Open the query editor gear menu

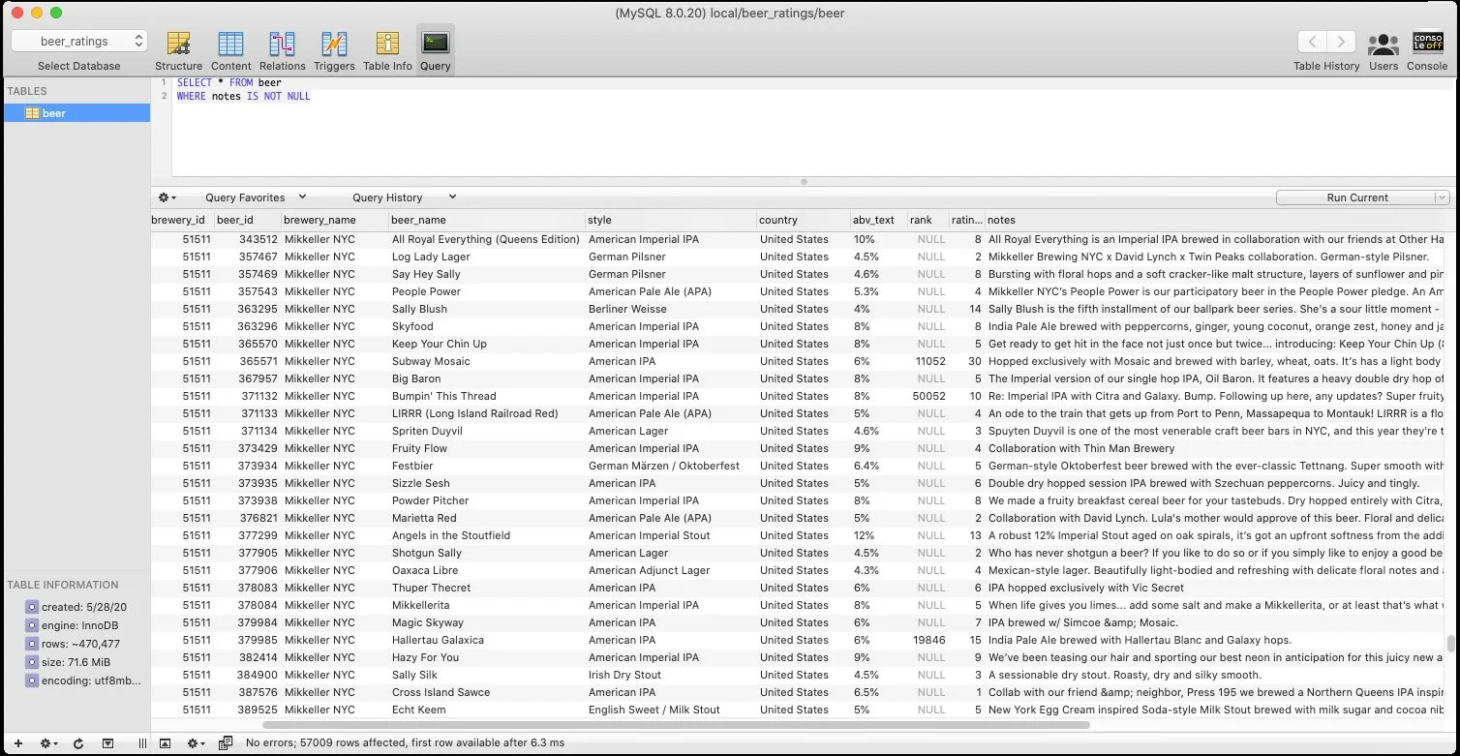[x=167, y=197]
